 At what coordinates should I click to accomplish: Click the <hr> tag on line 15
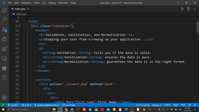tap(42, 44)
